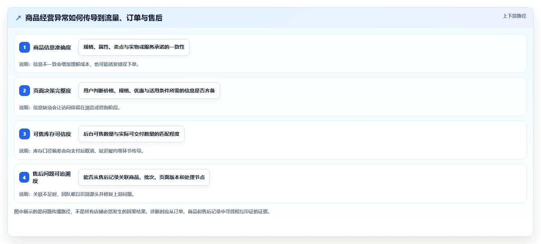This screenshot has width=541, height=244.
Task: Click the 上下游路径 label
Action: [x=514, y=16]
